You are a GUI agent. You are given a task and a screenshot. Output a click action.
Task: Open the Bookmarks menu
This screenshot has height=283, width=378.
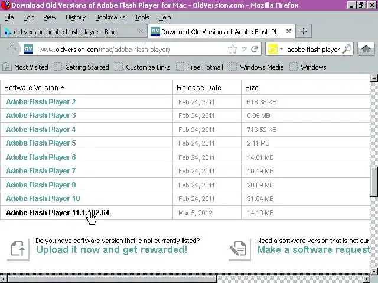110,17
